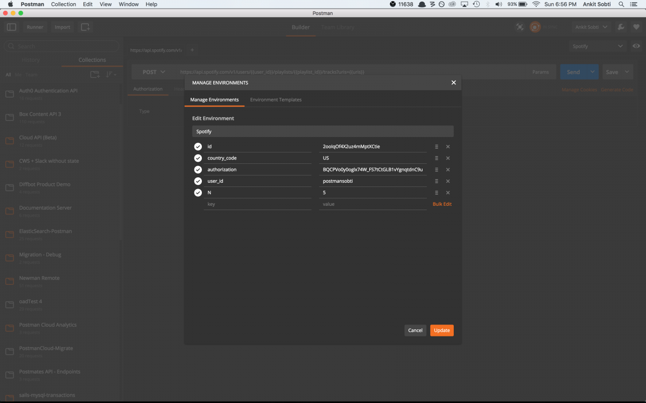This screenshot has width=646, height=403.
Task: Select the Manage Environments tab
Action: pos(214,100)
